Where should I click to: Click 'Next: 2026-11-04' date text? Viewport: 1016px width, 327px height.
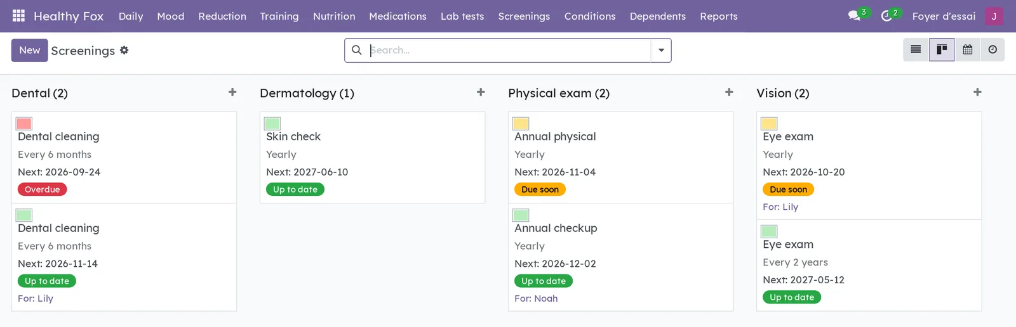click(555, 172)
